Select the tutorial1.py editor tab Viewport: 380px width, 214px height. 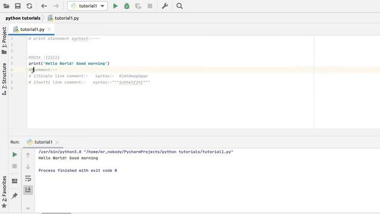31,29
